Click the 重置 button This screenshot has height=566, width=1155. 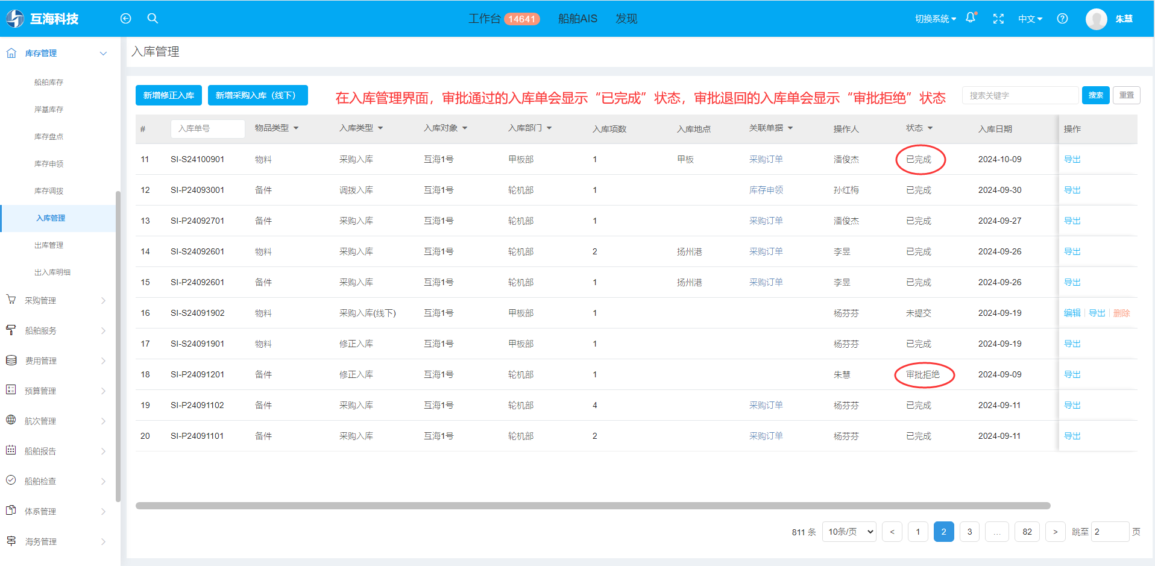(1127, 95)
